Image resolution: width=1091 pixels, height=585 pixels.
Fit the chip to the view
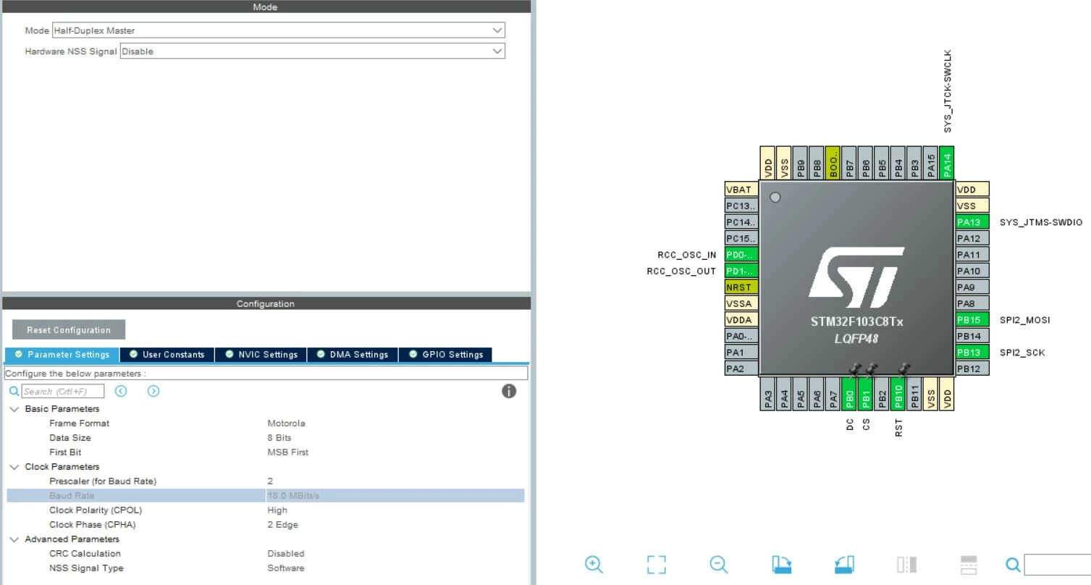click(x=656, y=565)
